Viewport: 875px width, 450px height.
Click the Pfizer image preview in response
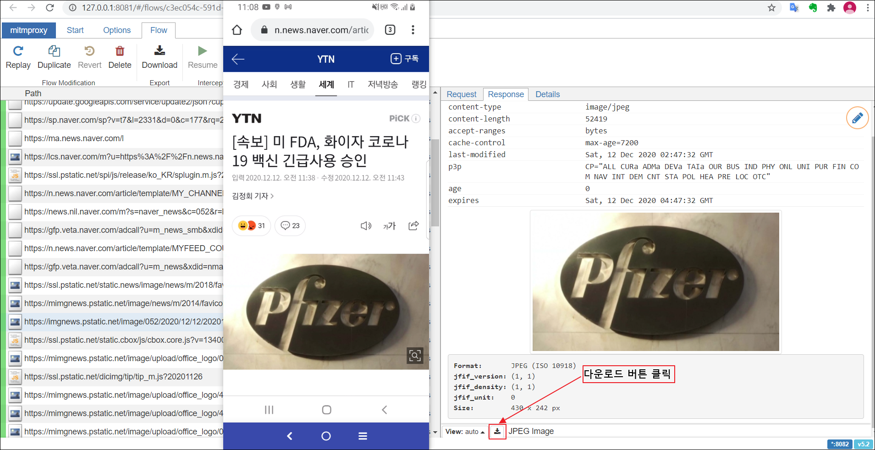pos(656,282)
